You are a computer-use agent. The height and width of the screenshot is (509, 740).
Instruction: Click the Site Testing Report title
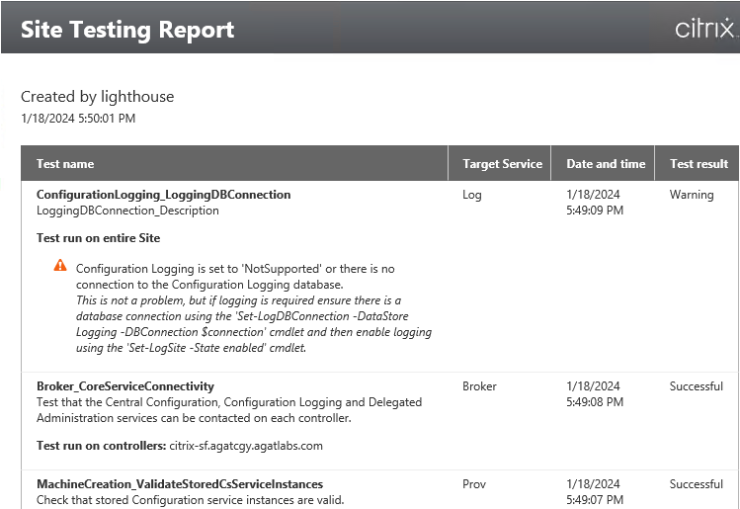pyautogui.click(x=127, y=30)
